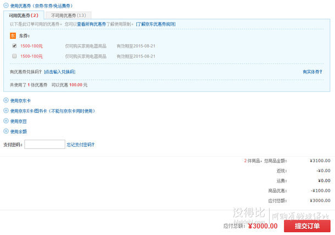Viewport: 335px width, 235px height.
Task: Click 提交订单 button
Action: pos(307,226)
